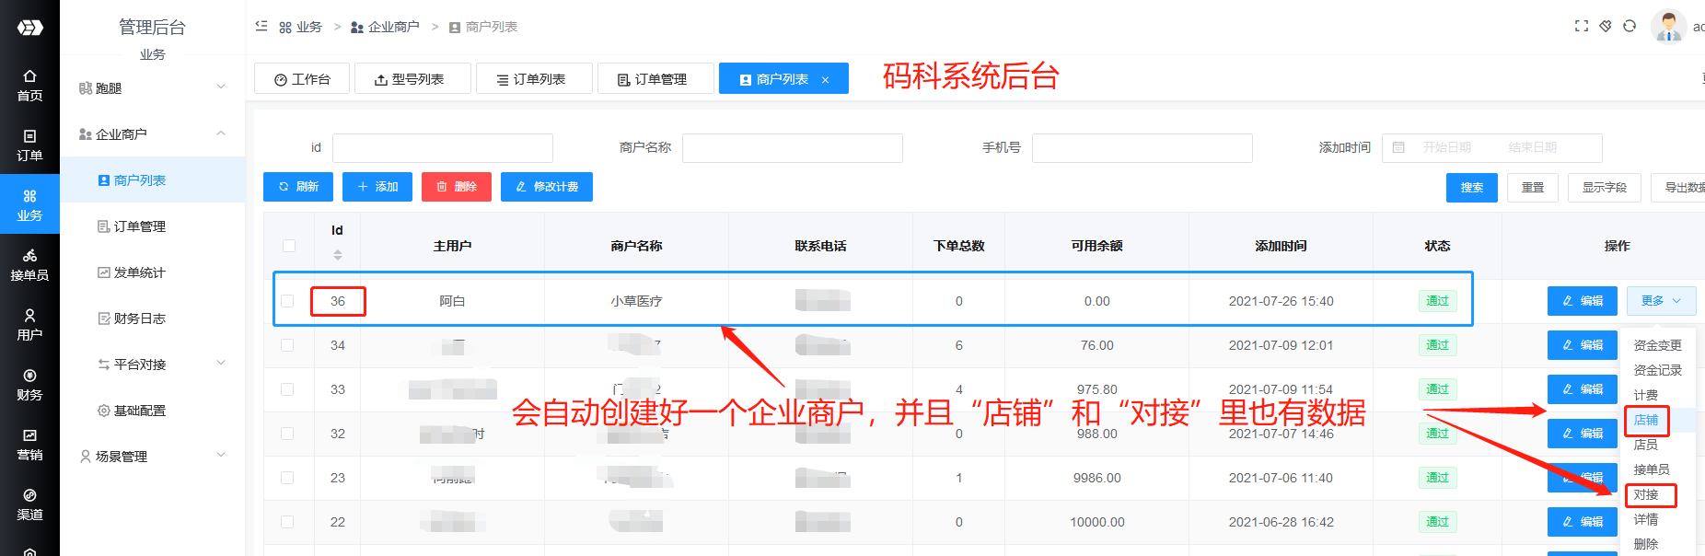Click 编辑 button for row 36
1705x556 pixels.
(x=1583, y=301)
